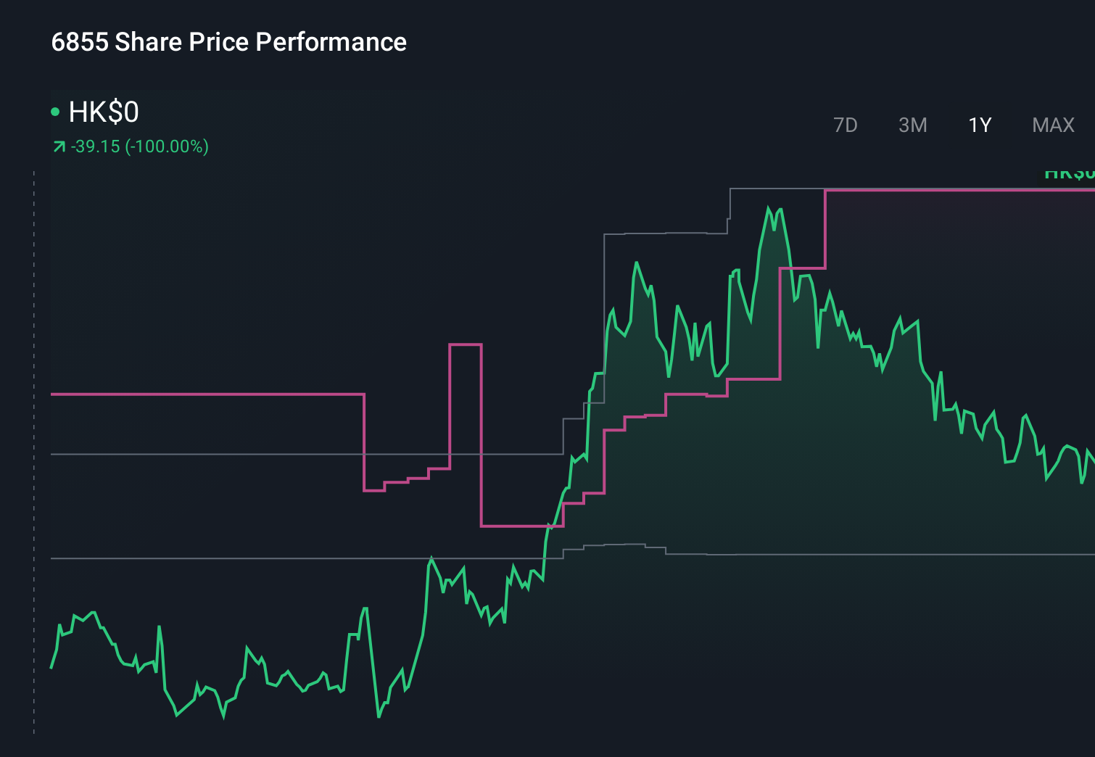
Task: Click the upward arrow beside -39.15
Action: point(59,146)
